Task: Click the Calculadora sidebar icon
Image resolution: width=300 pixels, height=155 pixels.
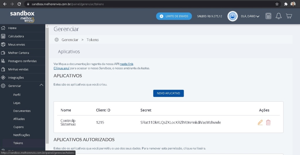Action: tap(3, 36)
